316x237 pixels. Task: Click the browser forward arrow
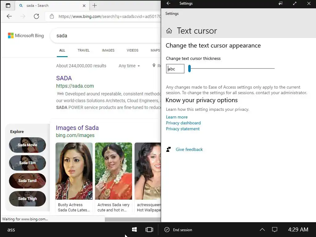23,16
